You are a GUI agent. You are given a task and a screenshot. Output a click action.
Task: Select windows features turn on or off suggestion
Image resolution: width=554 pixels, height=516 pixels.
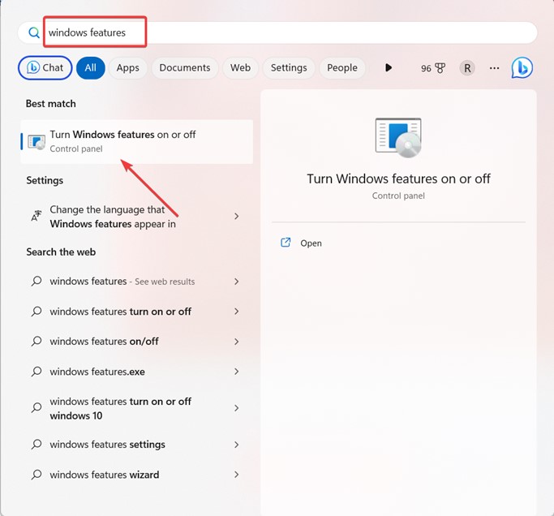coord(137,312)
